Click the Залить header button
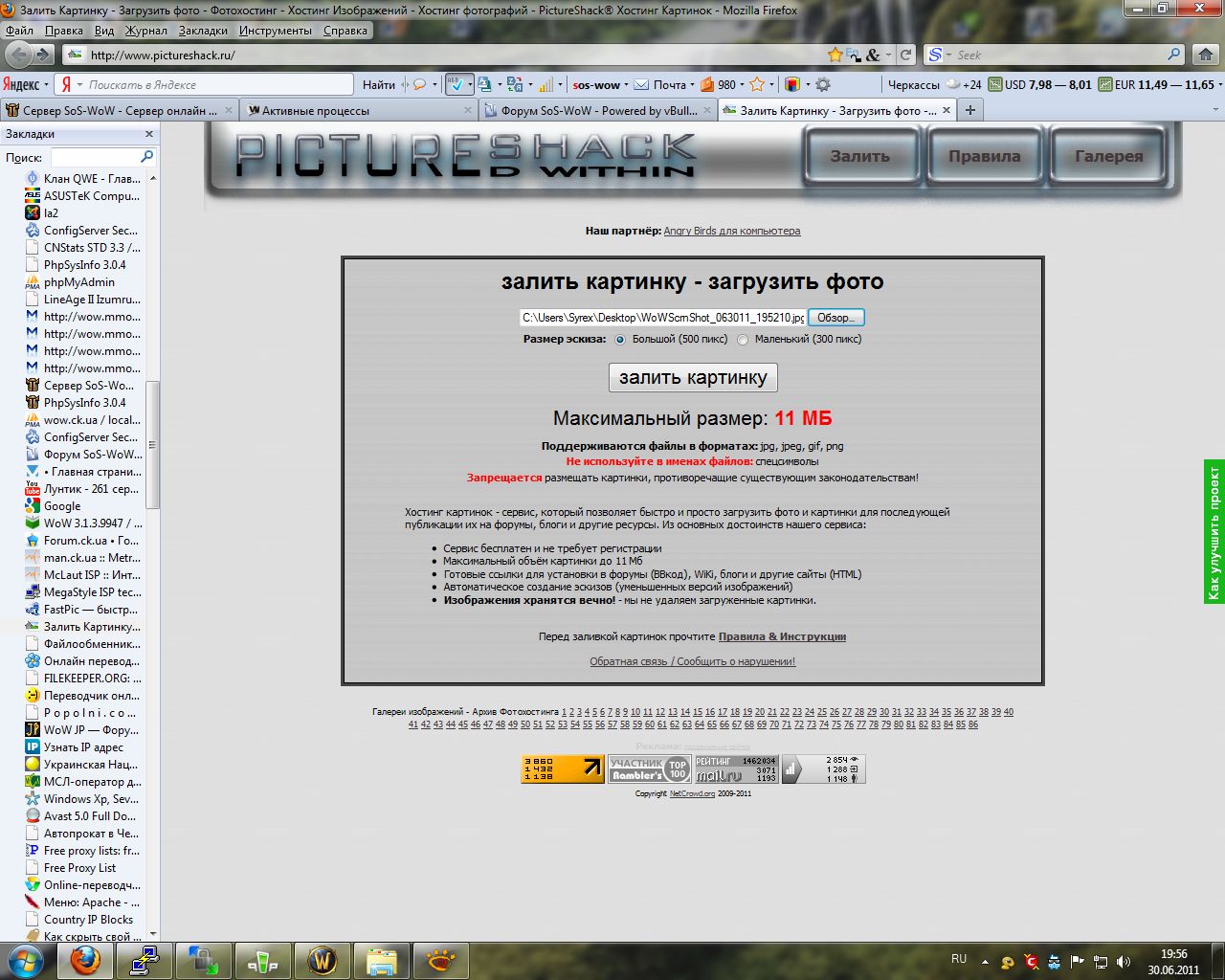Viewport: 1225px width, 980px height. pyautogui.click(x=859, y=156)
